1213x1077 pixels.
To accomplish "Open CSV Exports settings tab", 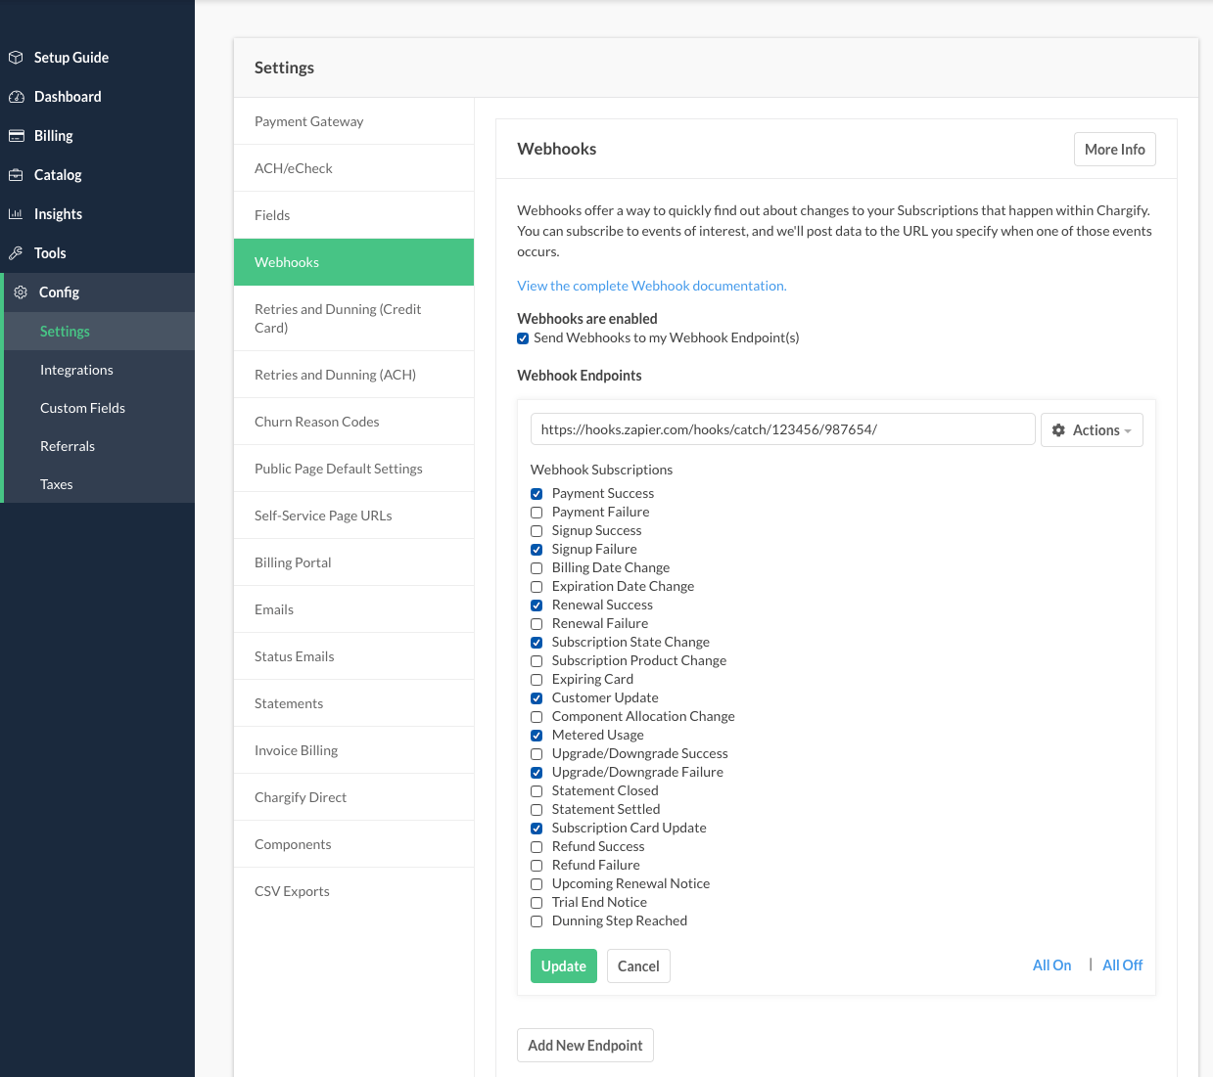I will 353,891.
